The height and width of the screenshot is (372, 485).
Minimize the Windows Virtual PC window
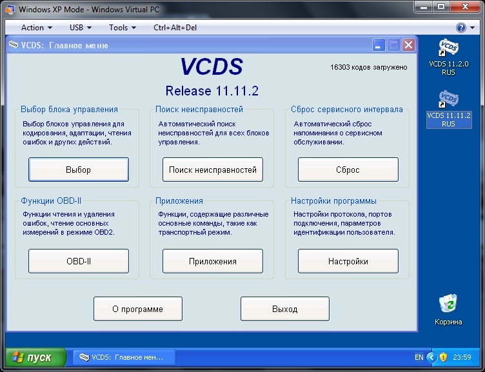click(x=424, y=7)
